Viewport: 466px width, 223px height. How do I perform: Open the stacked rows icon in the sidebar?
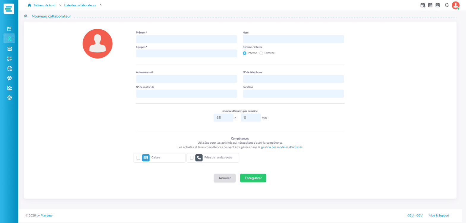click(x=9, y=49)
